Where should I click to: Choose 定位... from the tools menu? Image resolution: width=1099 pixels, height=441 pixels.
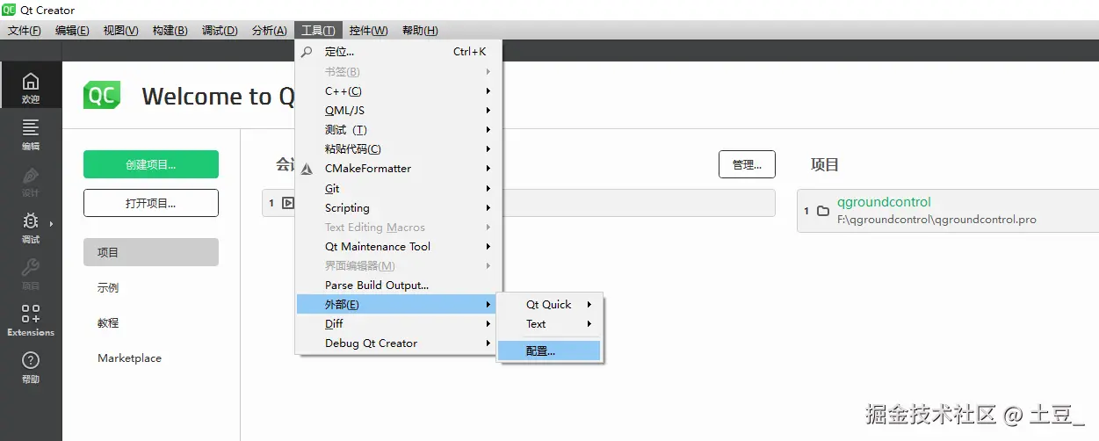(399, 52)
